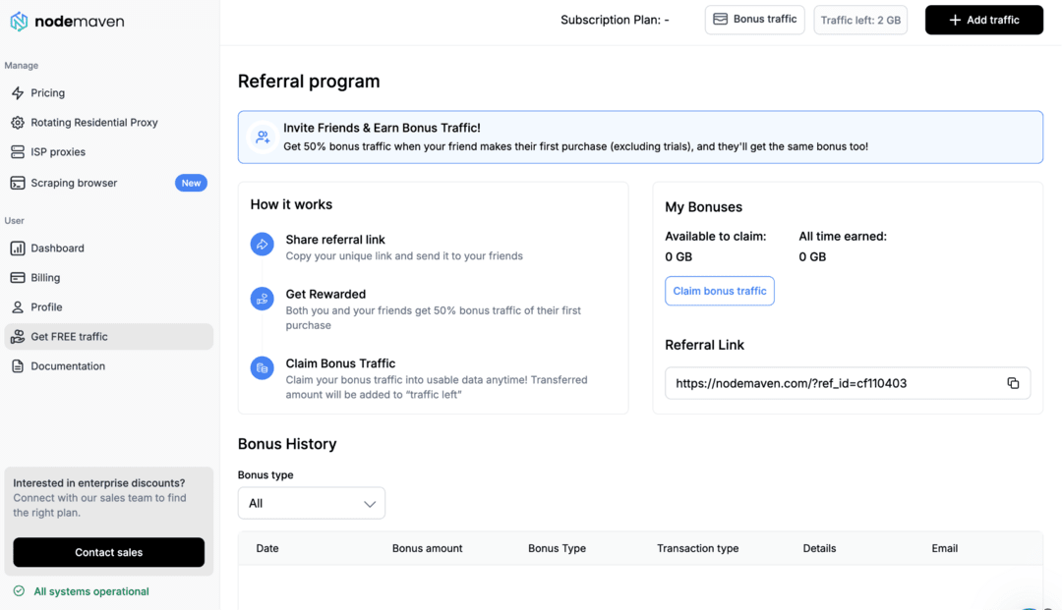Viewport: 1062px width, 610px height.
Task: Click the referral link URL field
Action: pyautogui.click(x=848, y=383)
